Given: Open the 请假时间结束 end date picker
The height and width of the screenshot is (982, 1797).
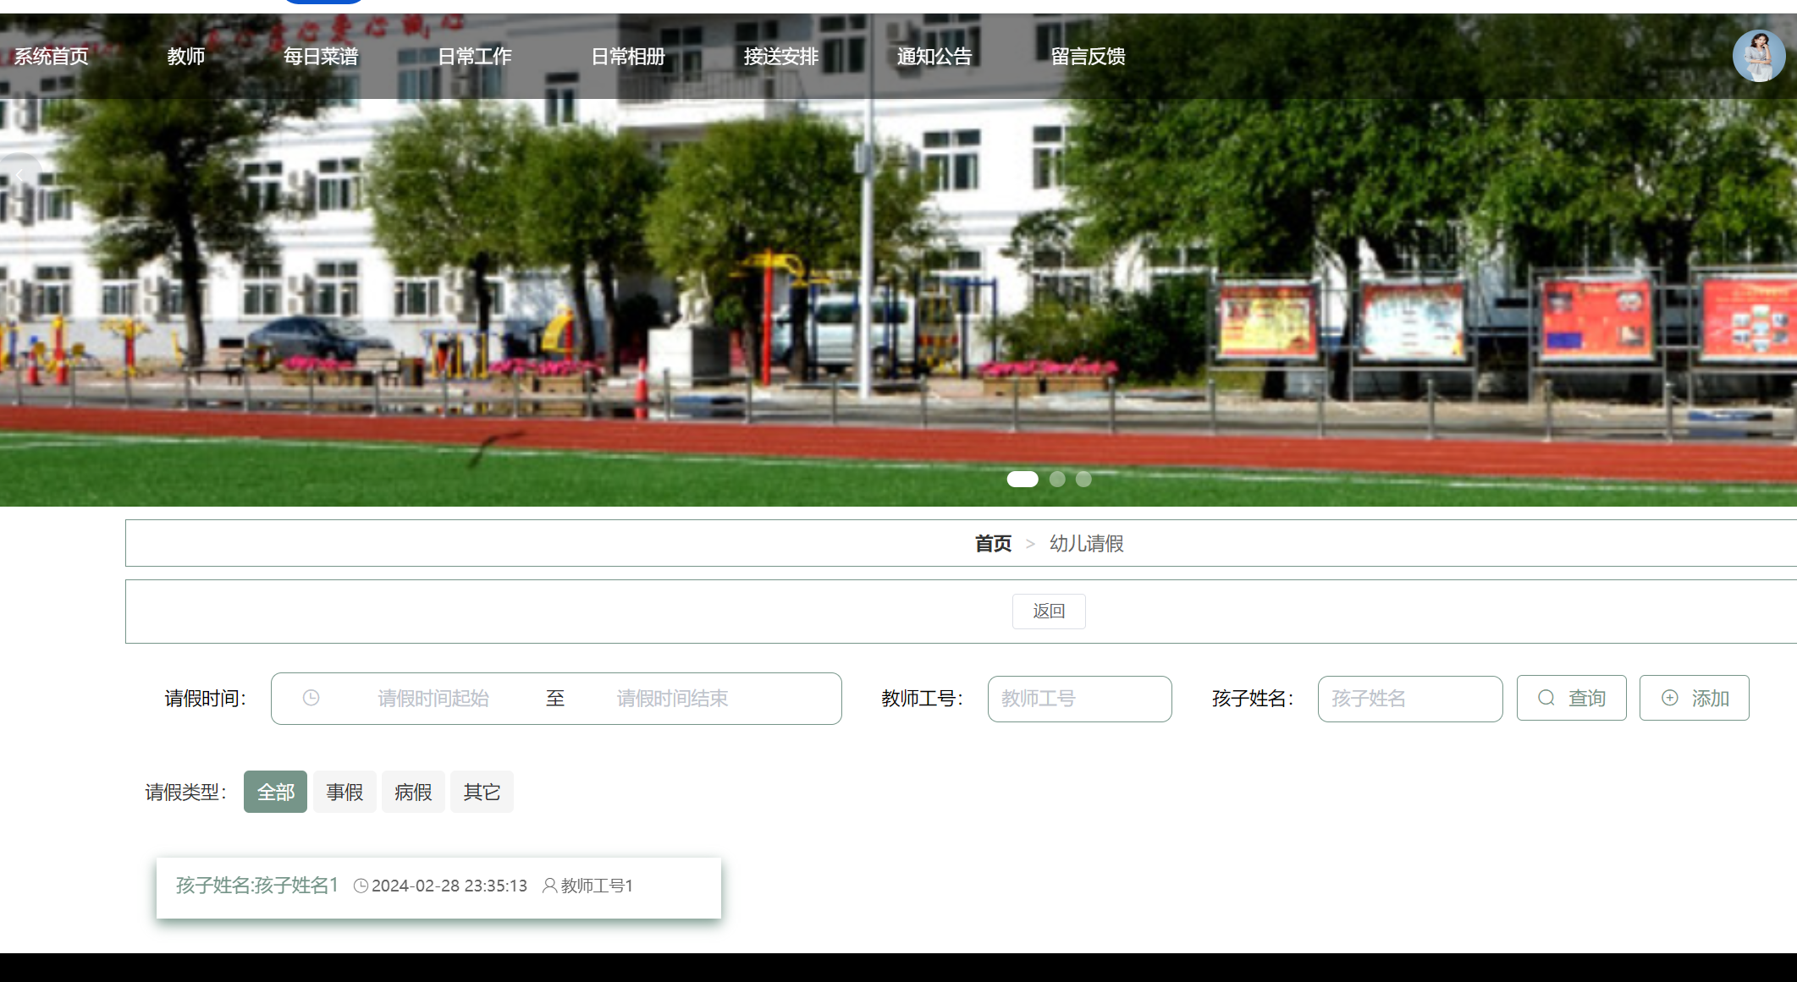Looking at the screenshot, I should 672,698.
